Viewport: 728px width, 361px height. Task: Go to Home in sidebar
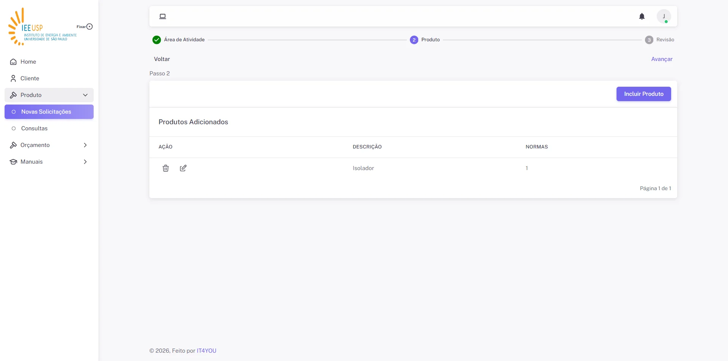[x=49, y=62]
